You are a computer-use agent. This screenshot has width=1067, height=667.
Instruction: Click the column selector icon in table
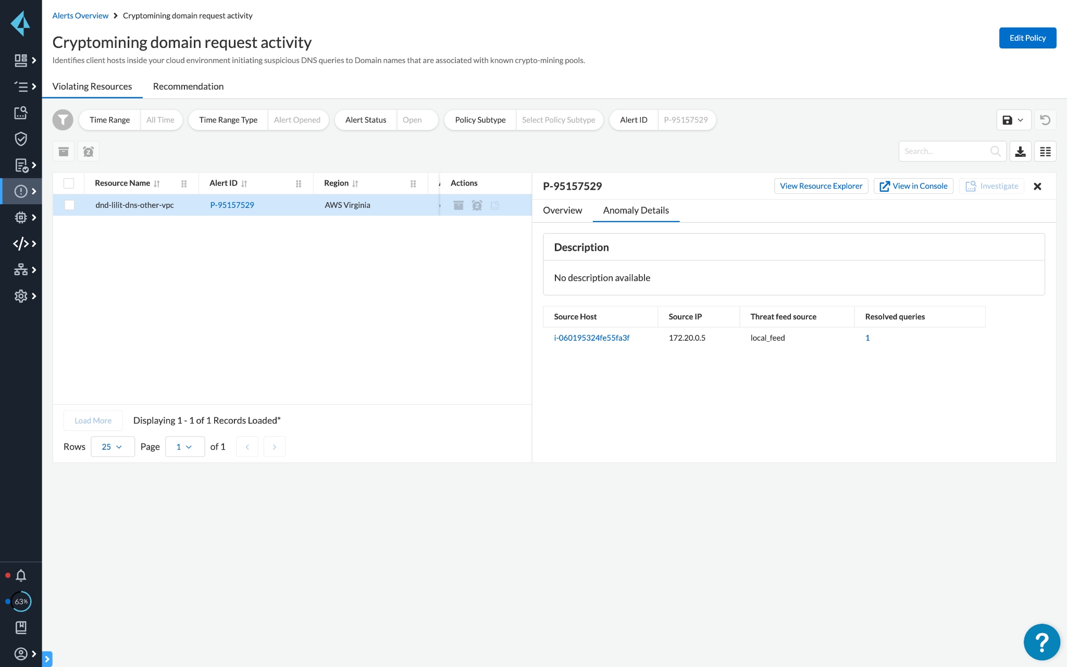[x=1046, y=151]
